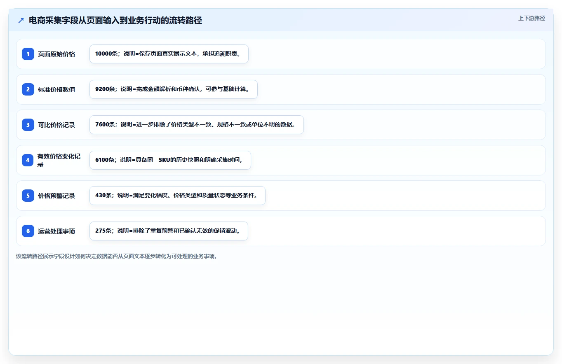The height and width of the screenshot is (364, 562).
Task: Select step badge 5 for 价格预警记录
Action: pos(28,196)
